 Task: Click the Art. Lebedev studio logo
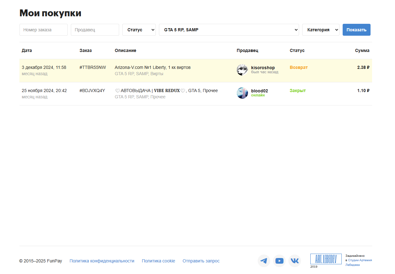coord(326,259)
